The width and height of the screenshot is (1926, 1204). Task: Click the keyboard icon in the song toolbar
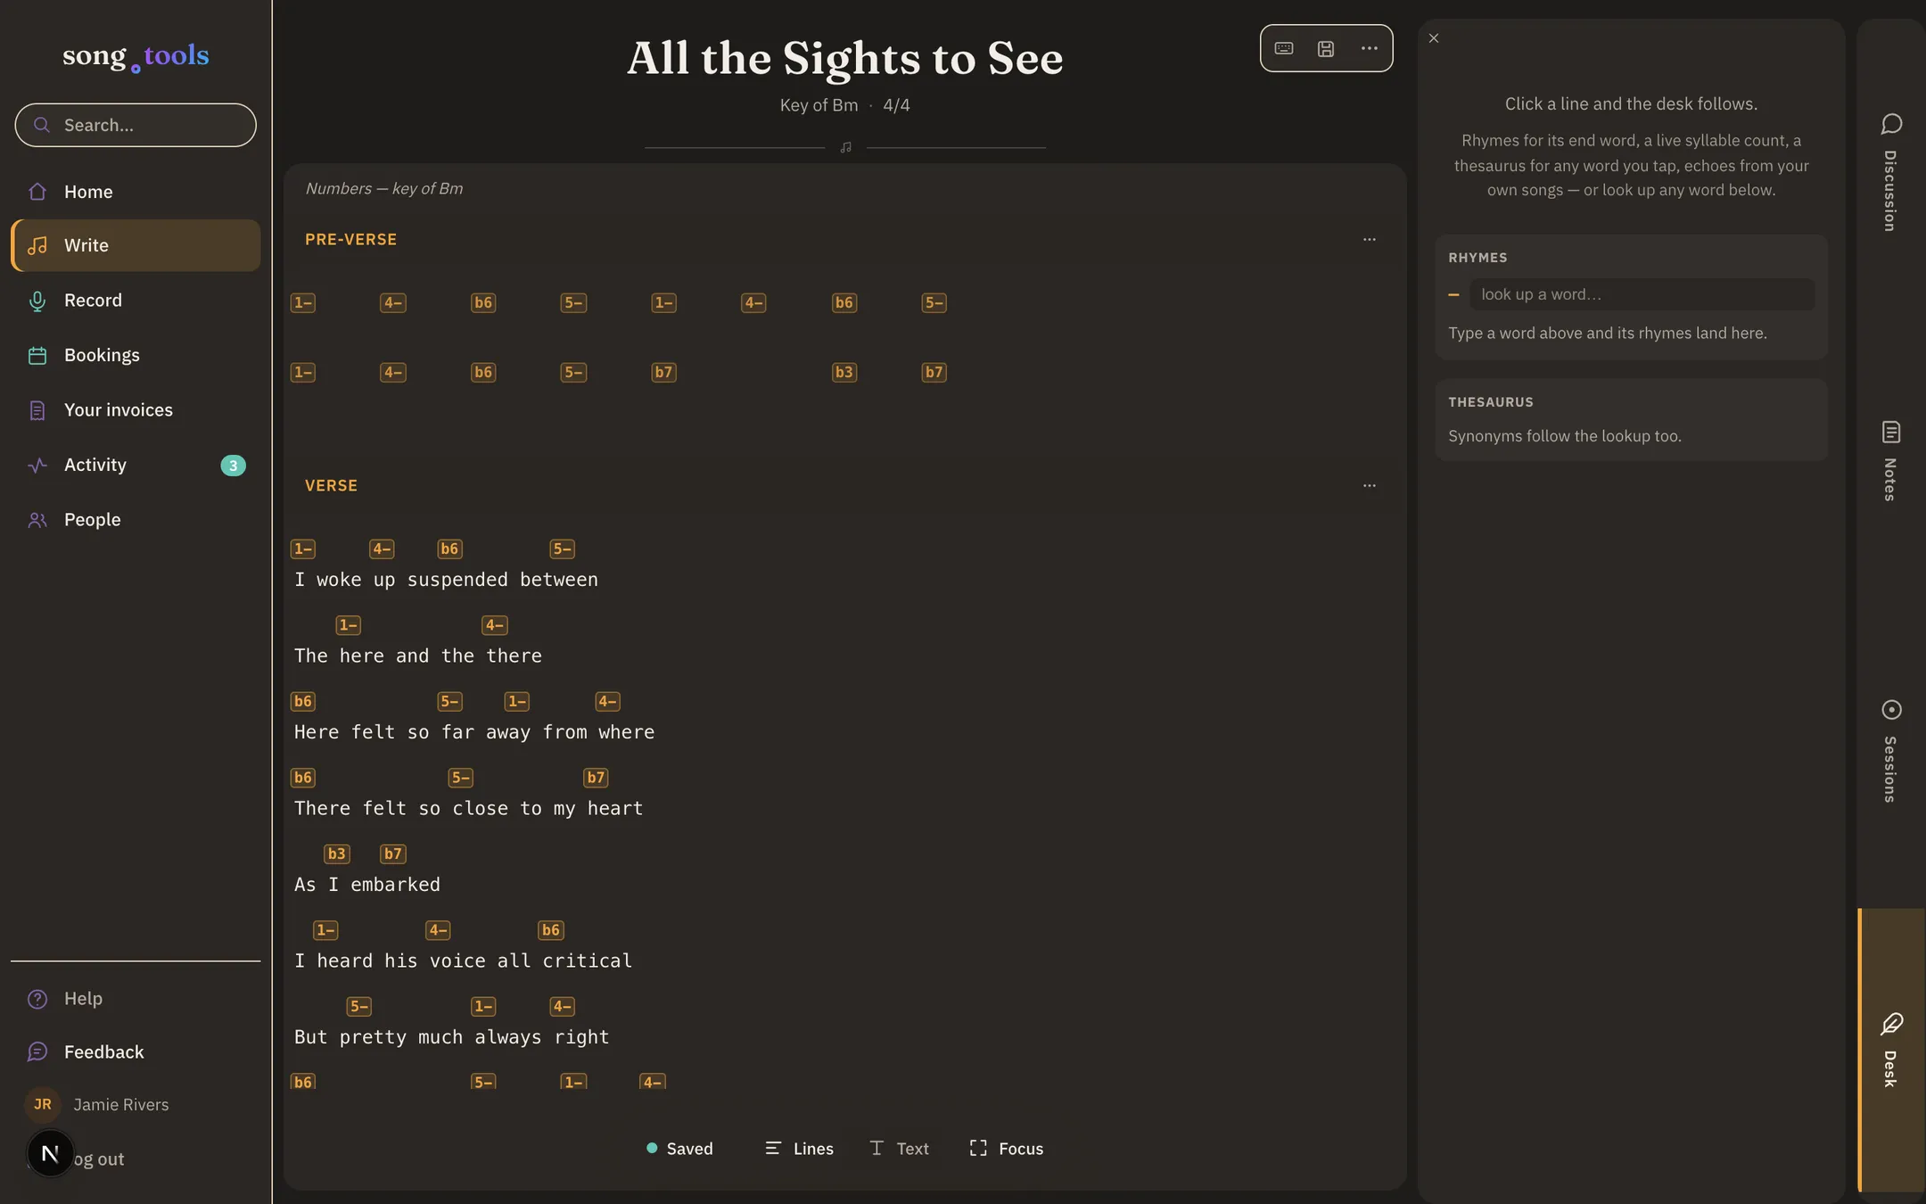(x=1284, y=48)
